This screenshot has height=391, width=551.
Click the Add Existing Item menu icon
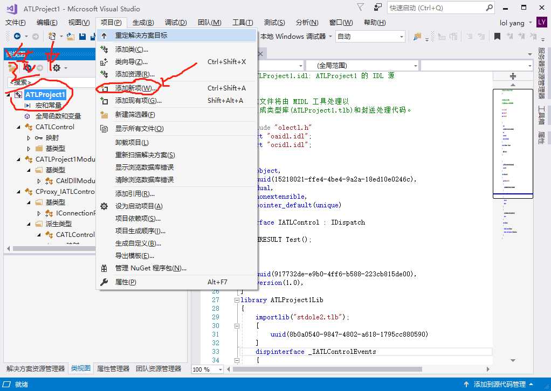tap(104, 101)
